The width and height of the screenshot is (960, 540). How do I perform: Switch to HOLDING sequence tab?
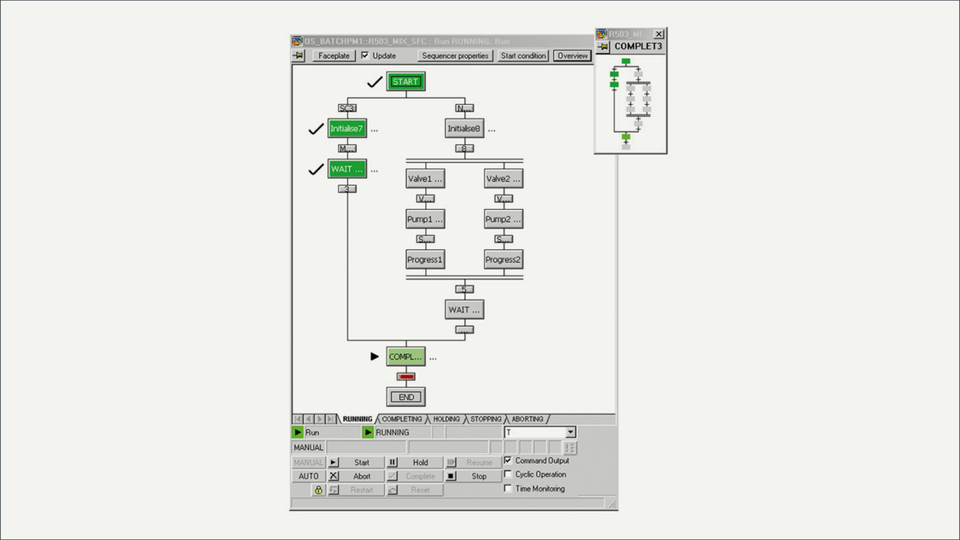coord(446,420)
